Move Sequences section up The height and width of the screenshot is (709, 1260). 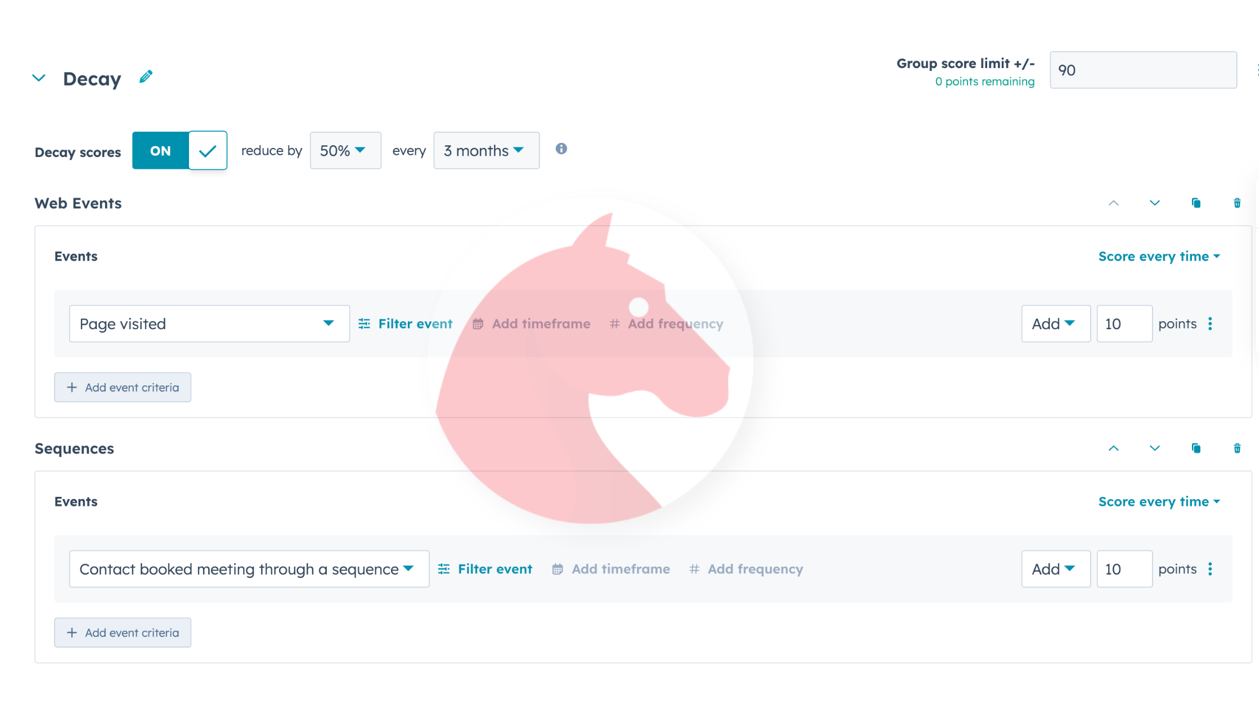1113,448
